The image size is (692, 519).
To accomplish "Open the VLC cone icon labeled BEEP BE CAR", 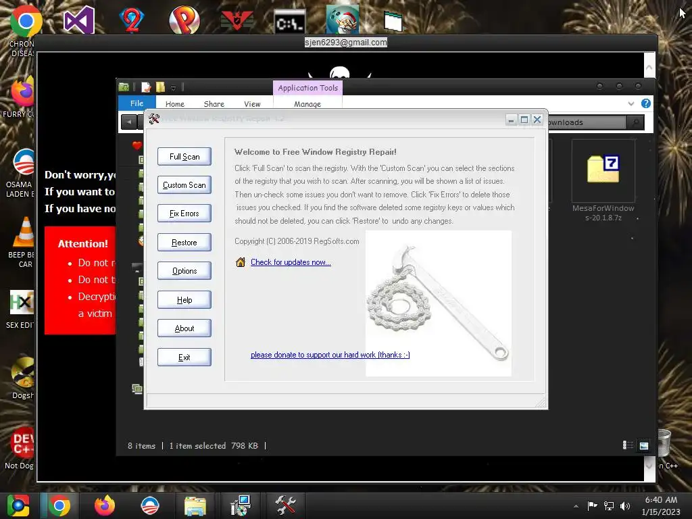I will (24, 231).
